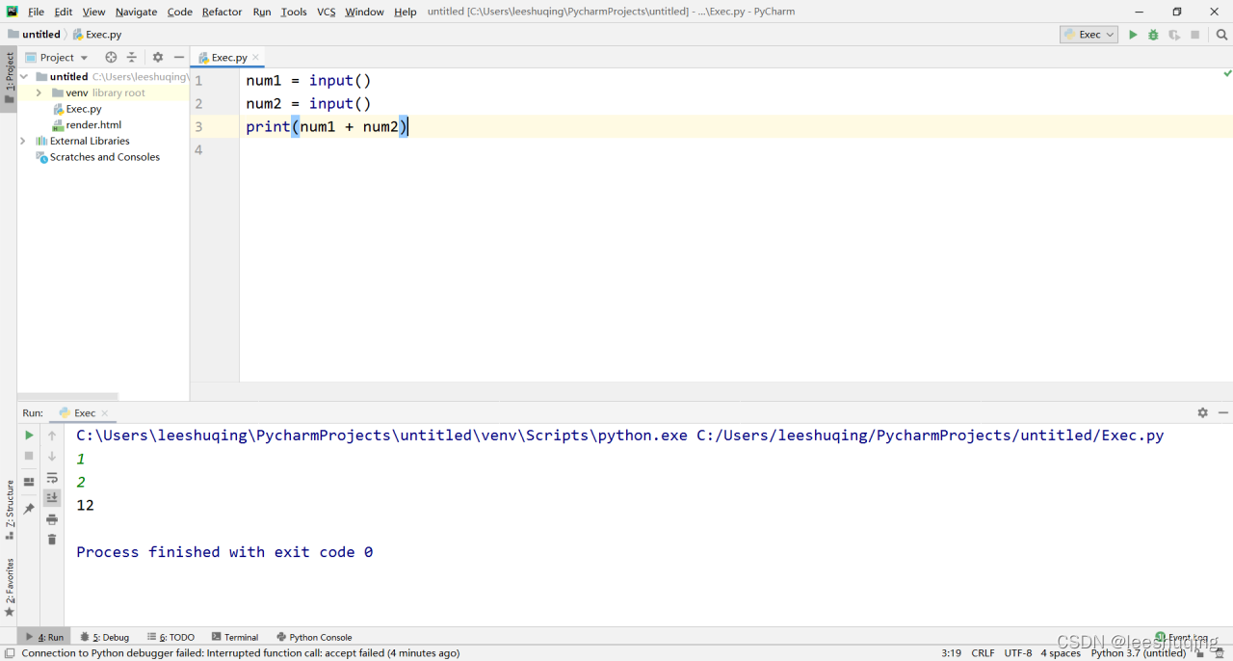Screen dimensions: 1233x661
Task: Open the Tools menu
Action: pyautogui.click(x=294, y=12)
